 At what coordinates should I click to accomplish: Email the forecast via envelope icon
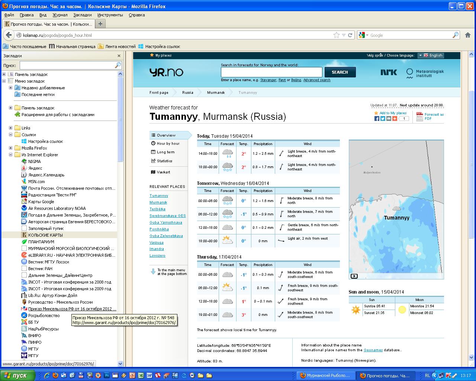click(x=389, y=118)
